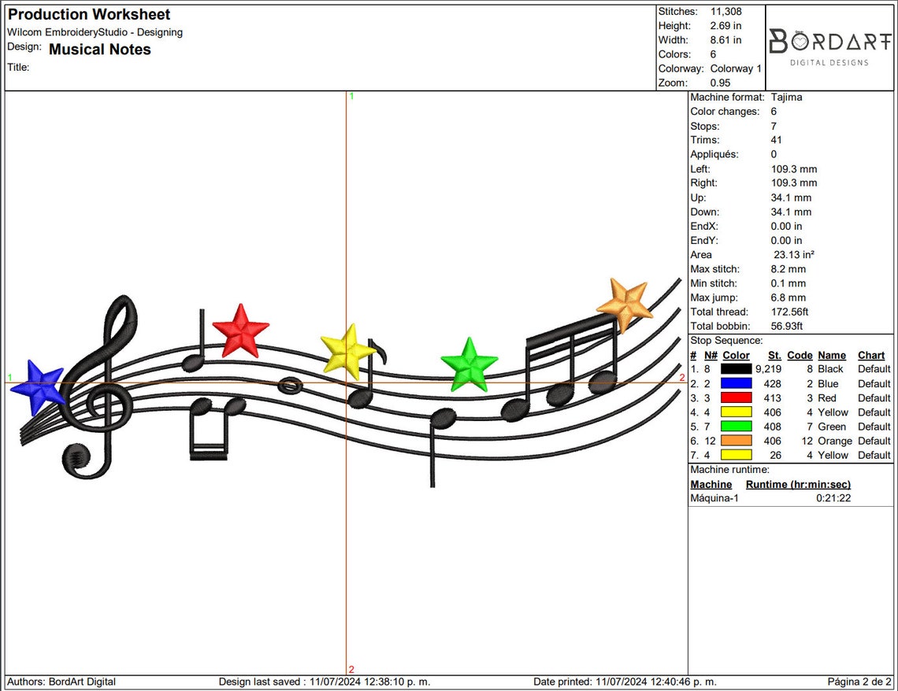Click the Black stitch count 9,219

coord(768,369)
